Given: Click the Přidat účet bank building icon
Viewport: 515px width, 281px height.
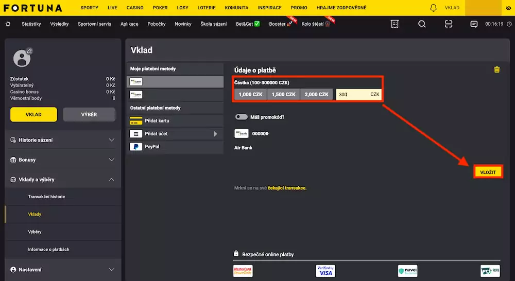Looking at the screenshot, I should tap(135, 134).
